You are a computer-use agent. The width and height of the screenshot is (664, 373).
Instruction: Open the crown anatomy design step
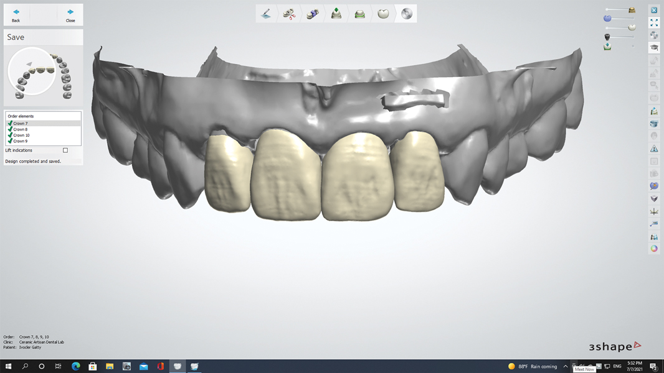coord(384,13)
